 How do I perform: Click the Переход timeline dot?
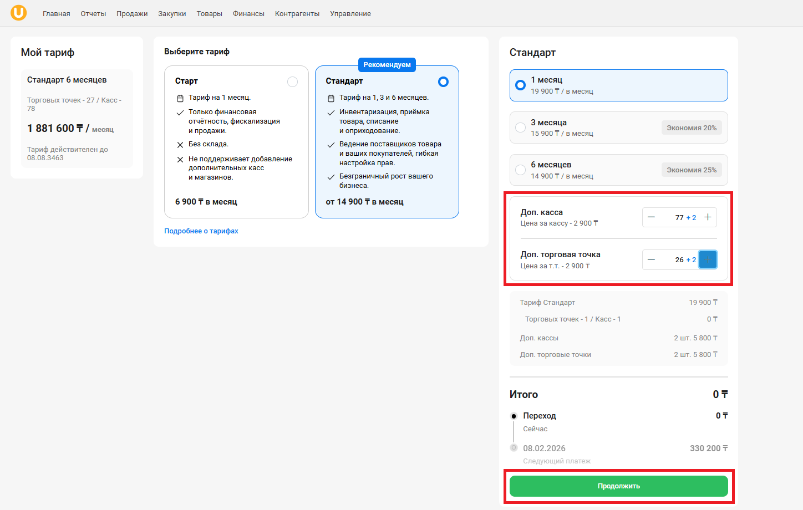point(514,416)
